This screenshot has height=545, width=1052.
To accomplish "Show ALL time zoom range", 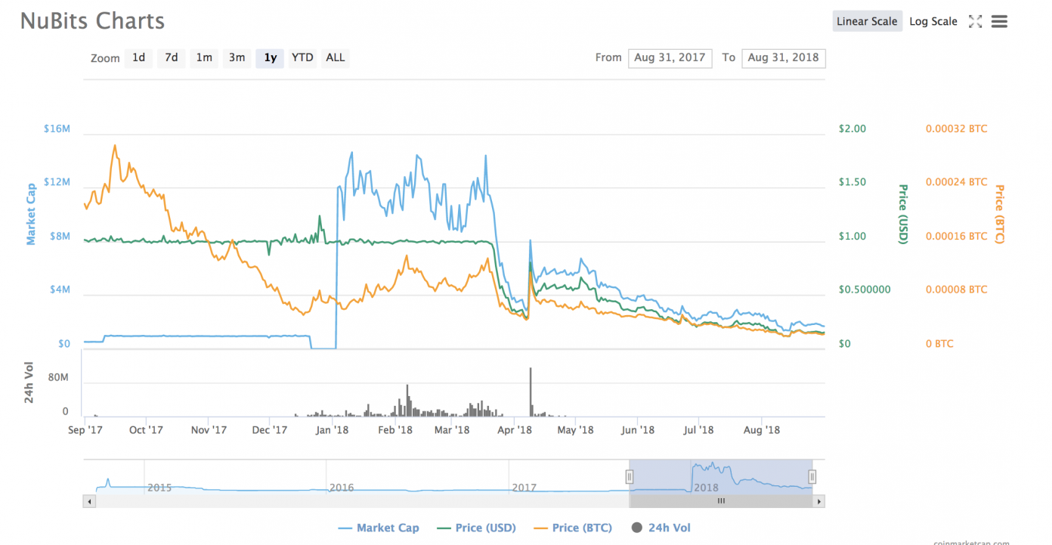I will click(x=336, y=57).
